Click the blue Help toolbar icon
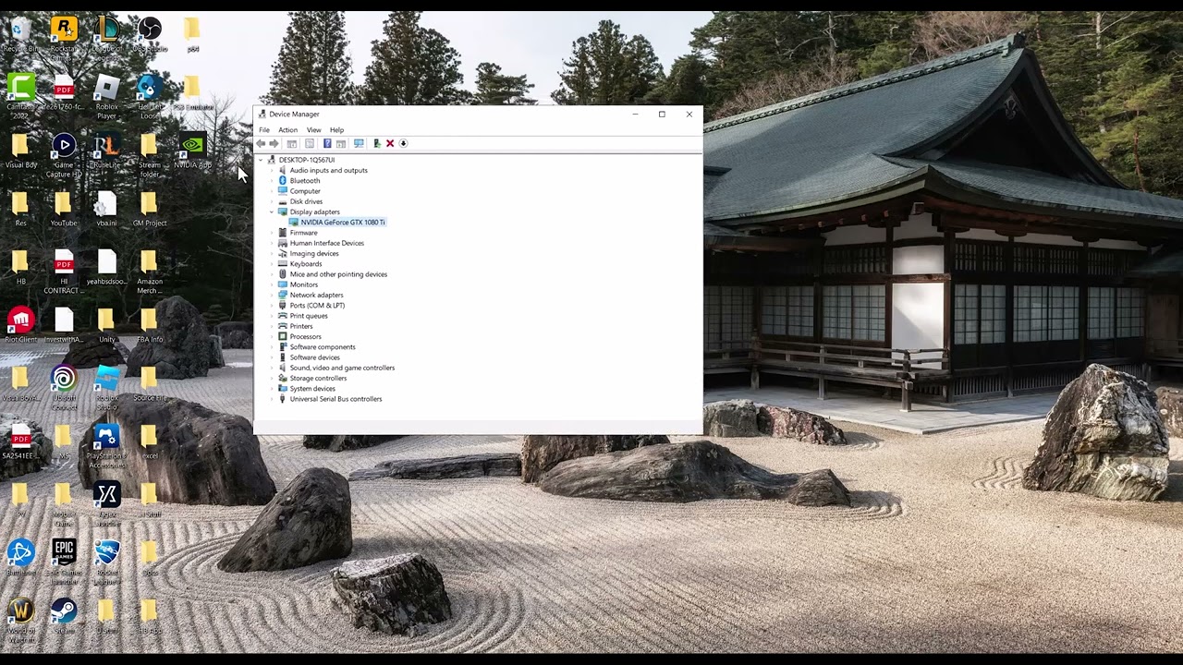This screenshot has width=1183, height=665. click(x=327, y=143)
